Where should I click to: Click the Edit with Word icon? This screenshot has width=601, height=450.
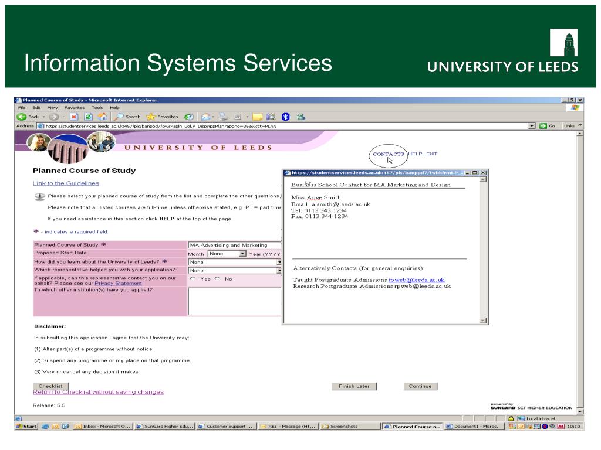pos(238,117)
